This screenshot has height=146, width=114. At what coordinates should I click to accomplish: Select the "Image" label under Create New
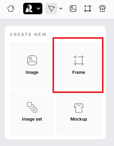pyautogui.click(x=32, y=73)
